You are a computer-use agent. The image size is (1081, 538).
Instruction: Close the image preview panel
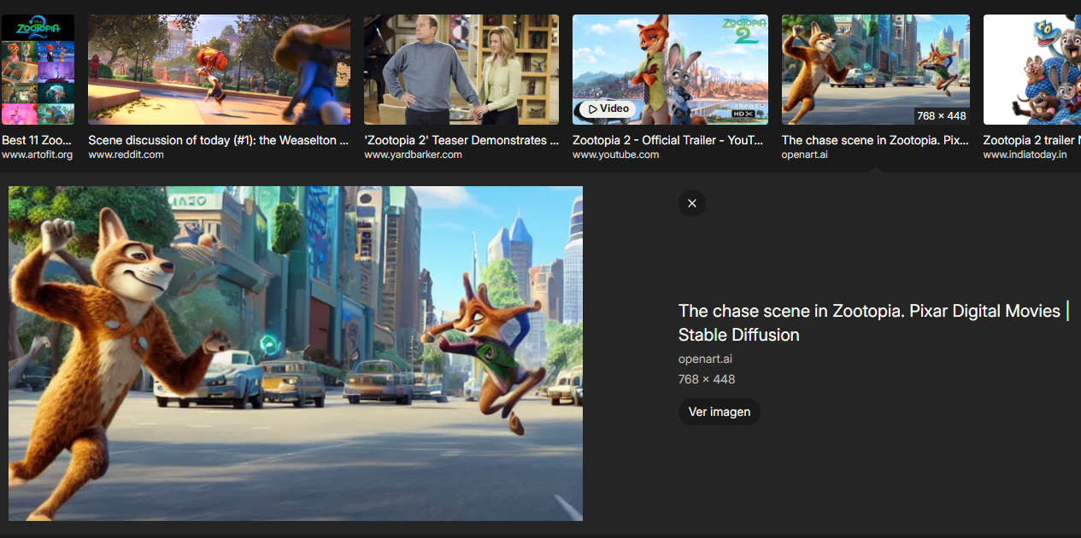pyautogui.click(x=692, y=203)
